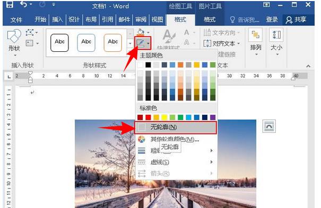Click the Shape Outline pen icon
Image resolution: width=321 pixels, height=208 pixels.
[x=141, y=43]
